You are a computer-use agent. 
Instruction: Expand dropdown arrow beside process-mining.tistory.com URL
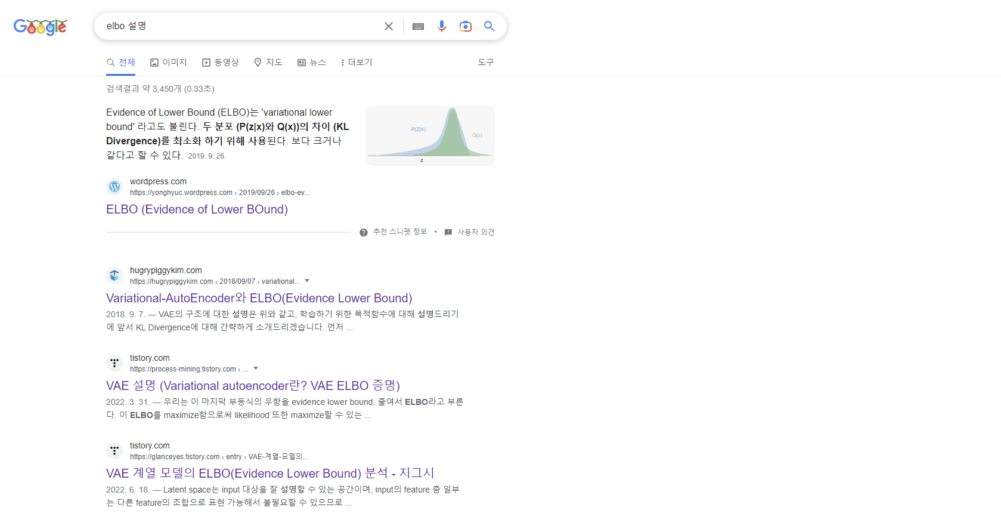pyautogui.click(x=256, y=369)
